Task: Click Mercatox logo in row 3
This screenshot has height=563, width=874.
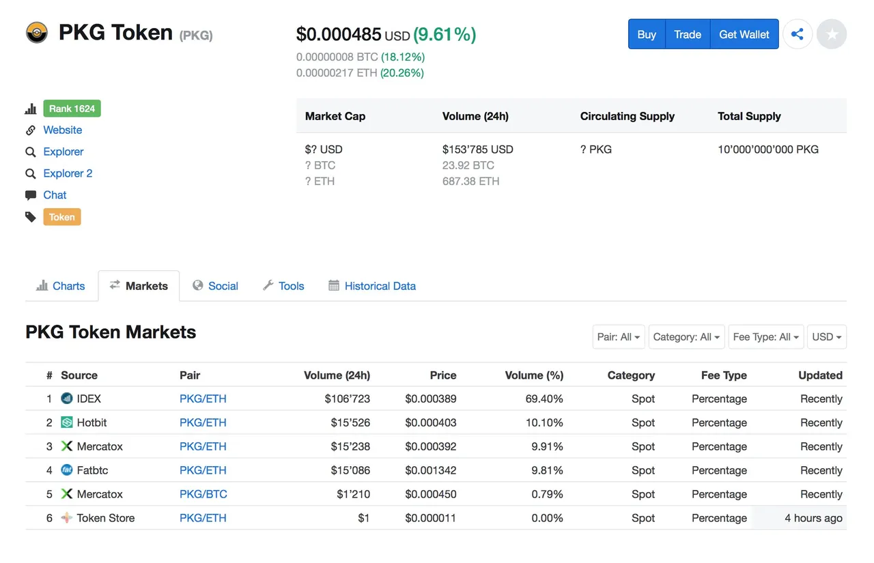Action: coord(67,446)
